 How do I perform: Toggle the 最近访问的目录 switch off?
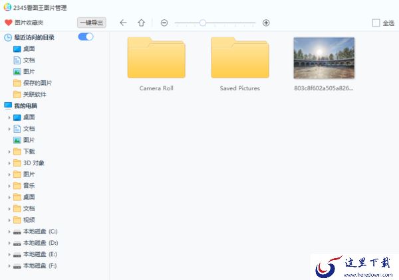tap(86, 36)
